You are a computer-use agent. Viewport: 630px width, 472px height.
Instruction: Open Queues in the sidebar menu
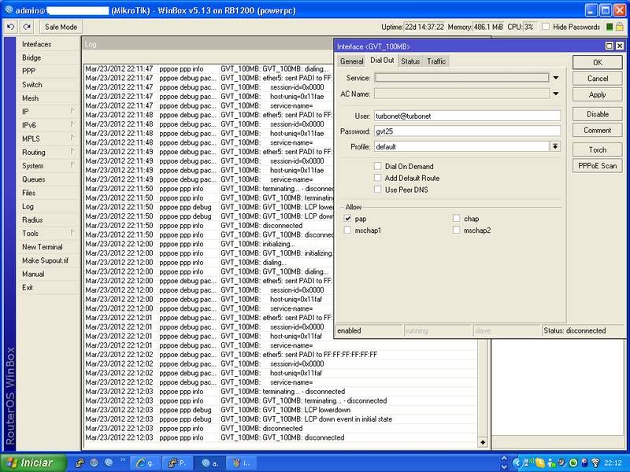coord(33,179)
